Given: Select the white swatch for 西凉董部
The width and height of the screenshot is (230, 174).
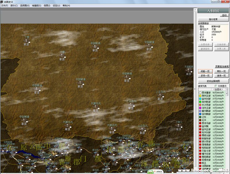Looking at the screenshot, I should coord(200,93).
